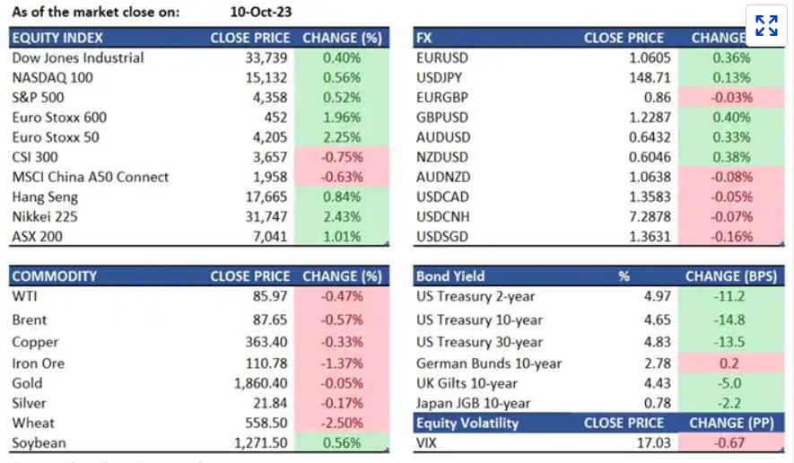Viewport: 794px width, 463px height.
Task: Select German Bunds 10-year change cell
Action: tap(729, 363)
